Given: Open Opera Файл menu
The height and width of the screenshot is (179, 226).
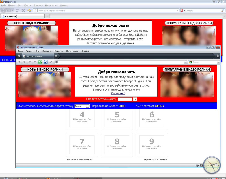Looking at the screenshot, I should [x=20, y=51].
